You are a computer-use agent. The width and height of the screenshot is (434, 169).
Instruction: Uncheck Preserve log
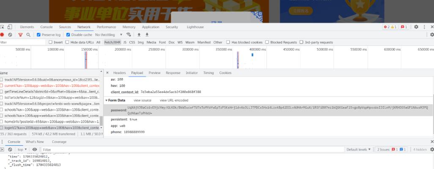[38, 35]
